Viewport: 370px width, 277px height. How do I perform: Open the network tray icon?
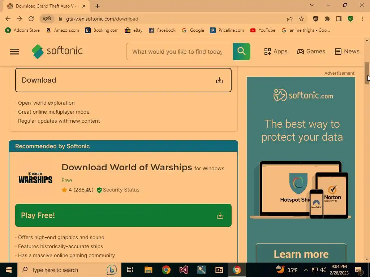[x=315, y=270]
